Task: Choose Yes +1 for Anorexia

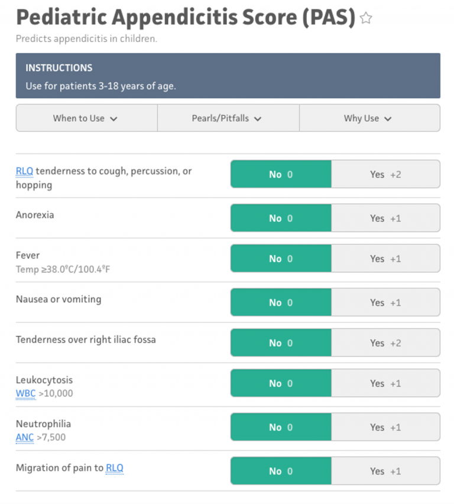Action: pos(385,218)
